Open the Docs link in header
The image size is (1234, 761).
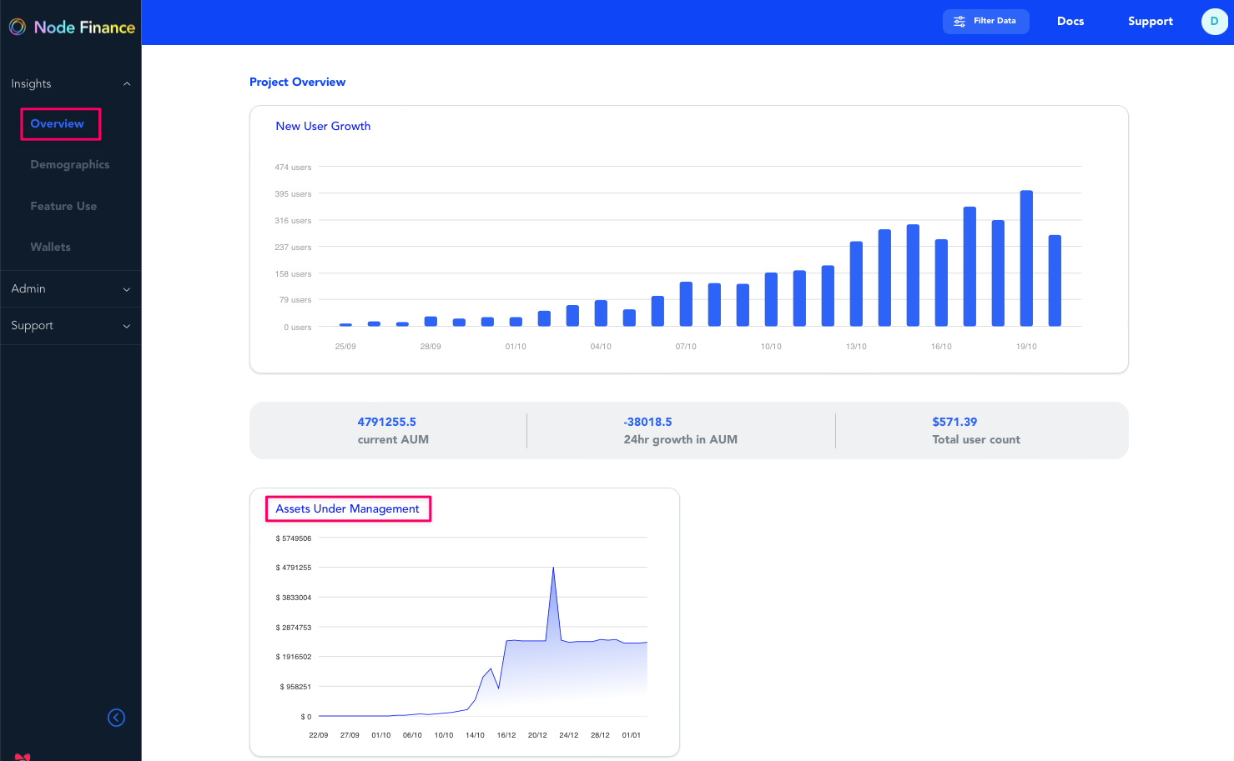click(1070, 22)
